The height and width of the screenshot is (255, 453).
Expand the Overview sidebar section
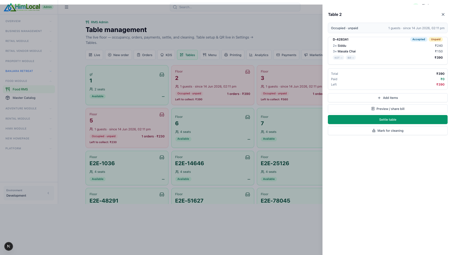click(29, 21)
